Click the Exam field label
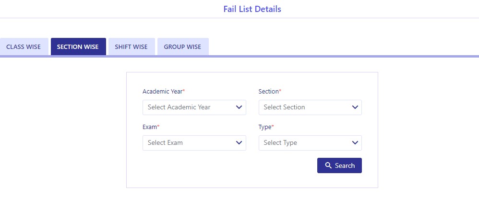Screen dimensions: 479x212 tap(150, 127)
